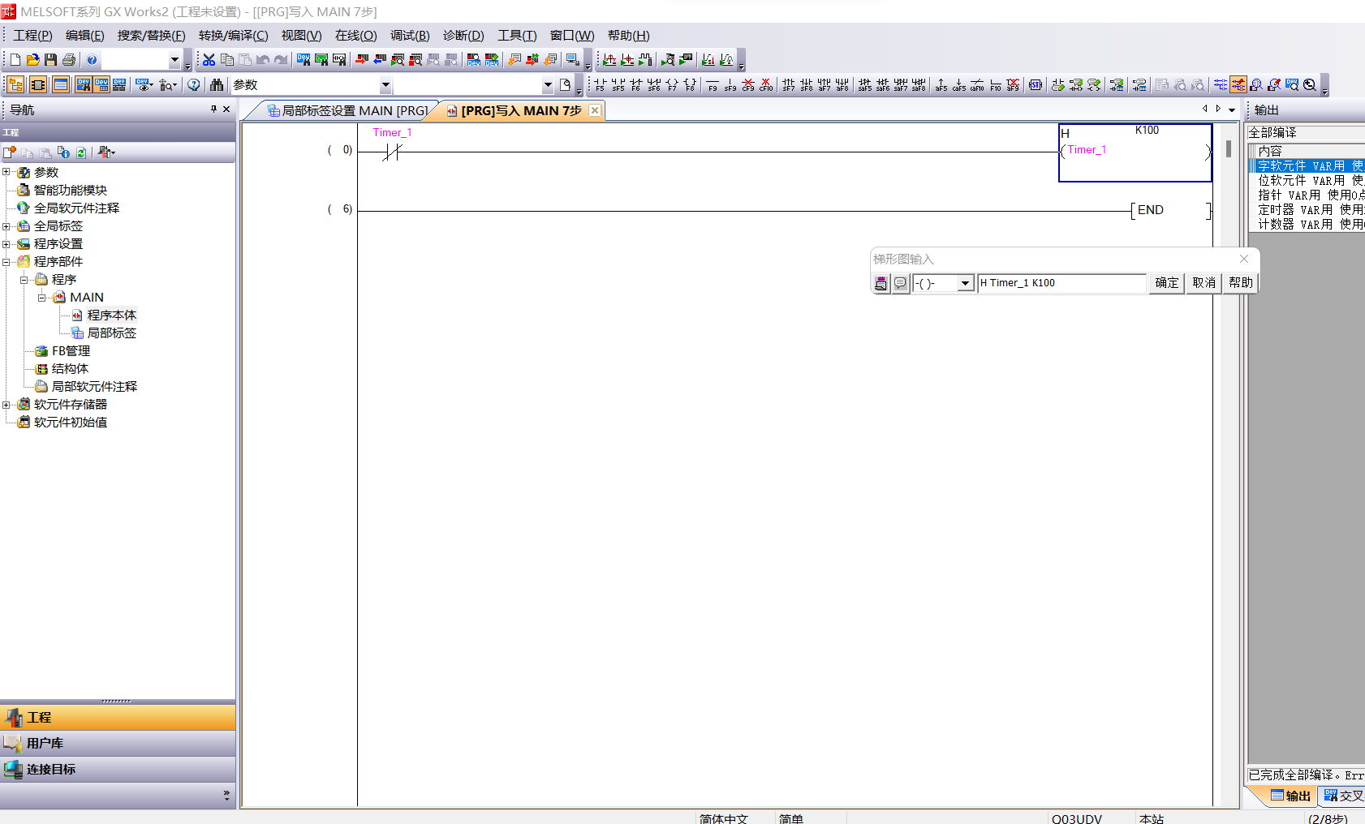Click the binoculars find device icon
This screenshot has width=1365, height=824.
[x=217, y=85]
